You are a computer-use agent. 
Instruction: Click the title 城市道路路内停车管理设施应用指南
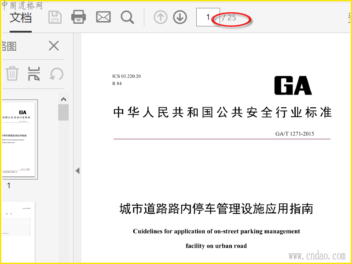pyautogui.click(x=216, y=209)
